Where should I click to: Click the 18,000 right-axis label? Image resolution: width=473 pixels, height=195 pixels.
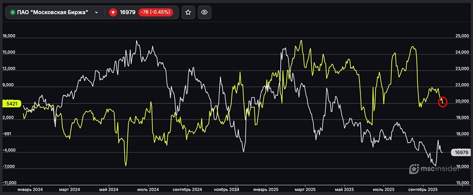pos(462,134)
